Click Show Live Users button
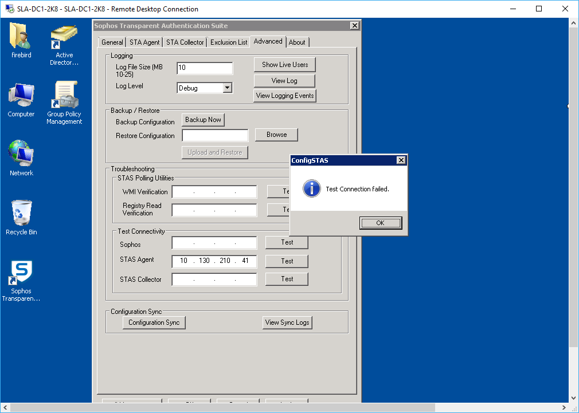The height and width of the screenshot is (413, 579). coord(285,65)
